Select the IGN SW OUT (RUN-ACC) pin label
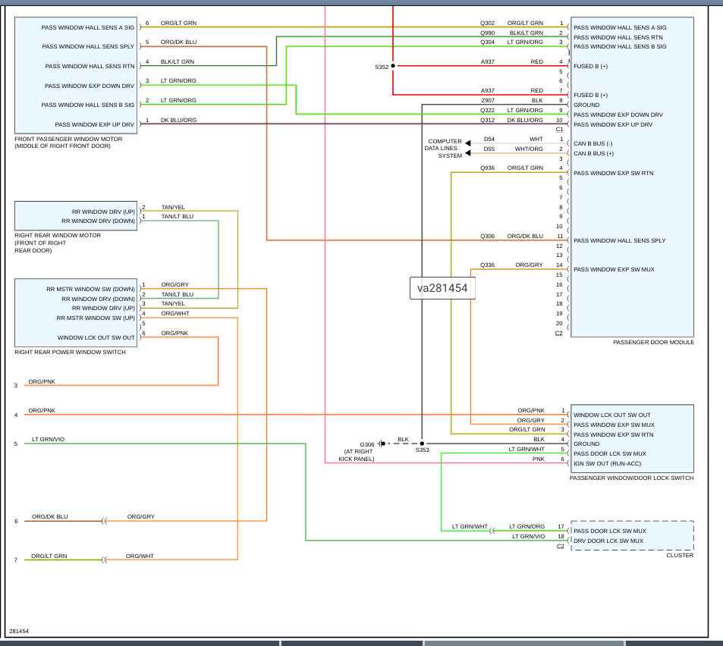Screen dimensions: 723x646 [607, 464]
